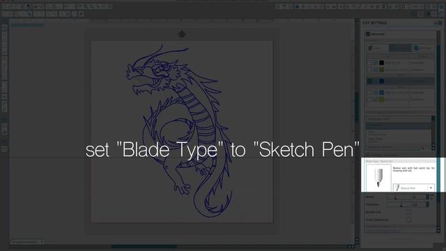Toggle the selected dark blue row checkbox

tap(369, 81)
